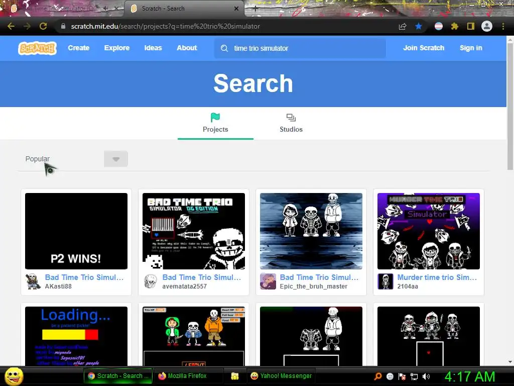Reload the page with refresh icon
Viewport: 514px width, 386px height.
tap(43, 26)
